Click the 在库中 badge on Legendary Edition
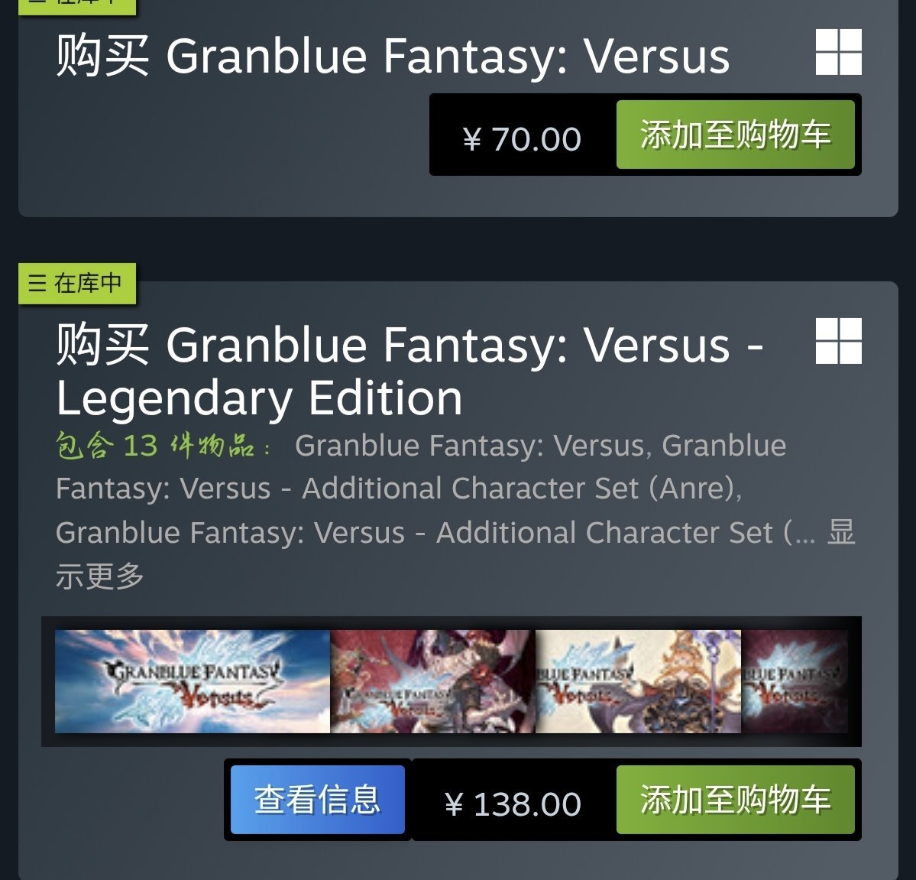Image resolution: width=916 pixels, height=880 pixels. tap(77, 284)
